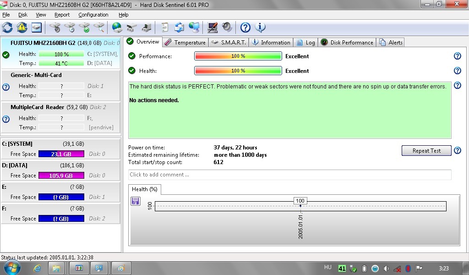
Task: Open help for the Performance rating
Action: click(458, 56)
